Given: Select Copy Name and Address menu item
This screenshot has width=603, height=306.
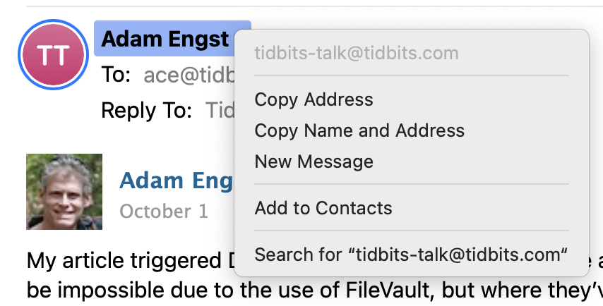Looking at the screenshot, I should 359,130.
